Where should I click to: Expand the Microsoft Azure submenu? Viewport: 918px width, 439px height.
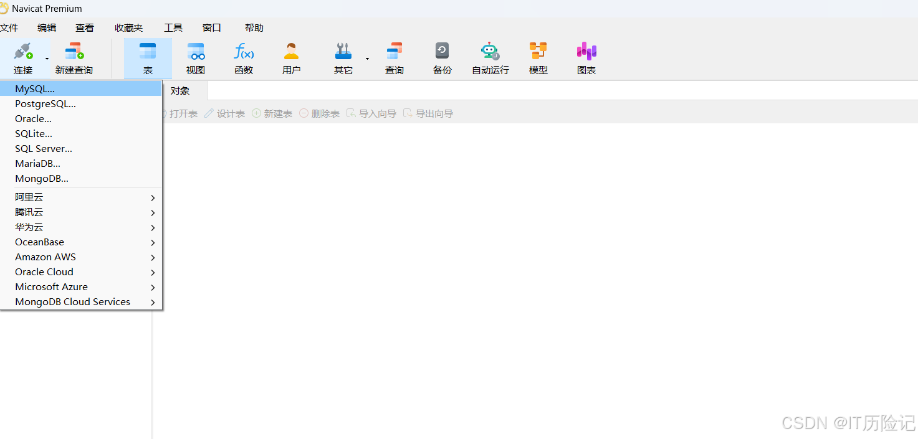81,287
